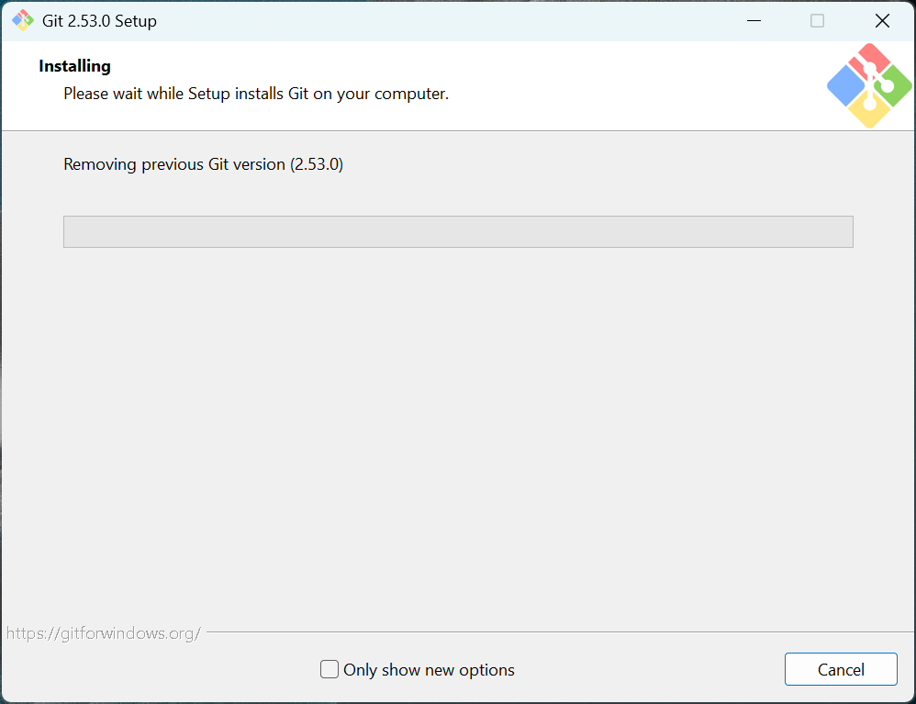The width and height of the screenshot is (916, 704).
Task: Click the installation progress bar
Action: 458,231
